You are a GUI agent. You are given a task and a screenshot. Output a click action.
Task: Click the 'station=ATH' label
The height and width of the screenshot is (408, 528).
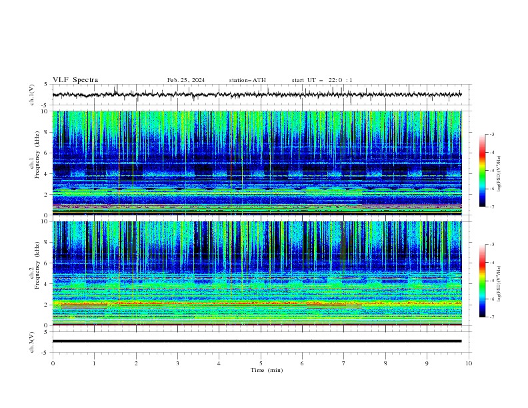click(247, 80)
